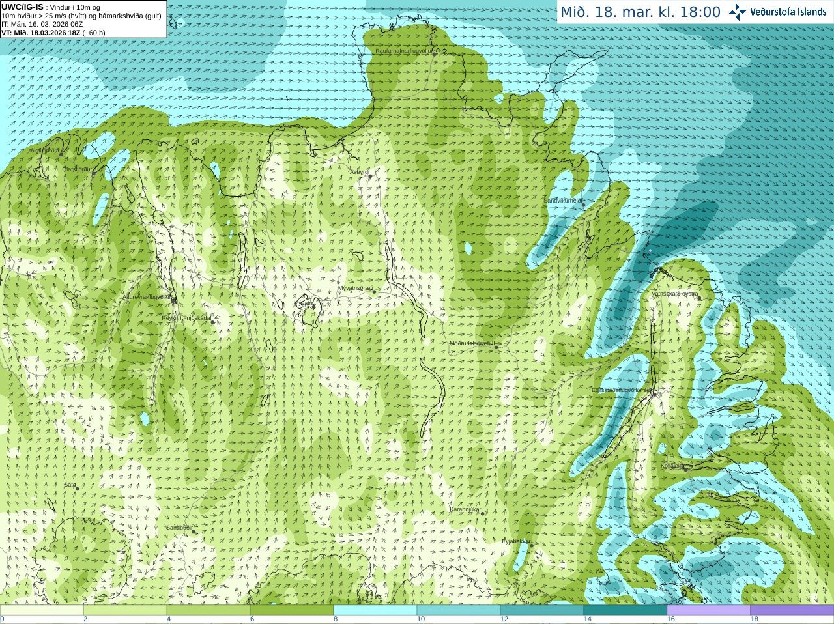Select the Ásbyrgi station point
834x624 pixels.
click(x=370, y=177)
